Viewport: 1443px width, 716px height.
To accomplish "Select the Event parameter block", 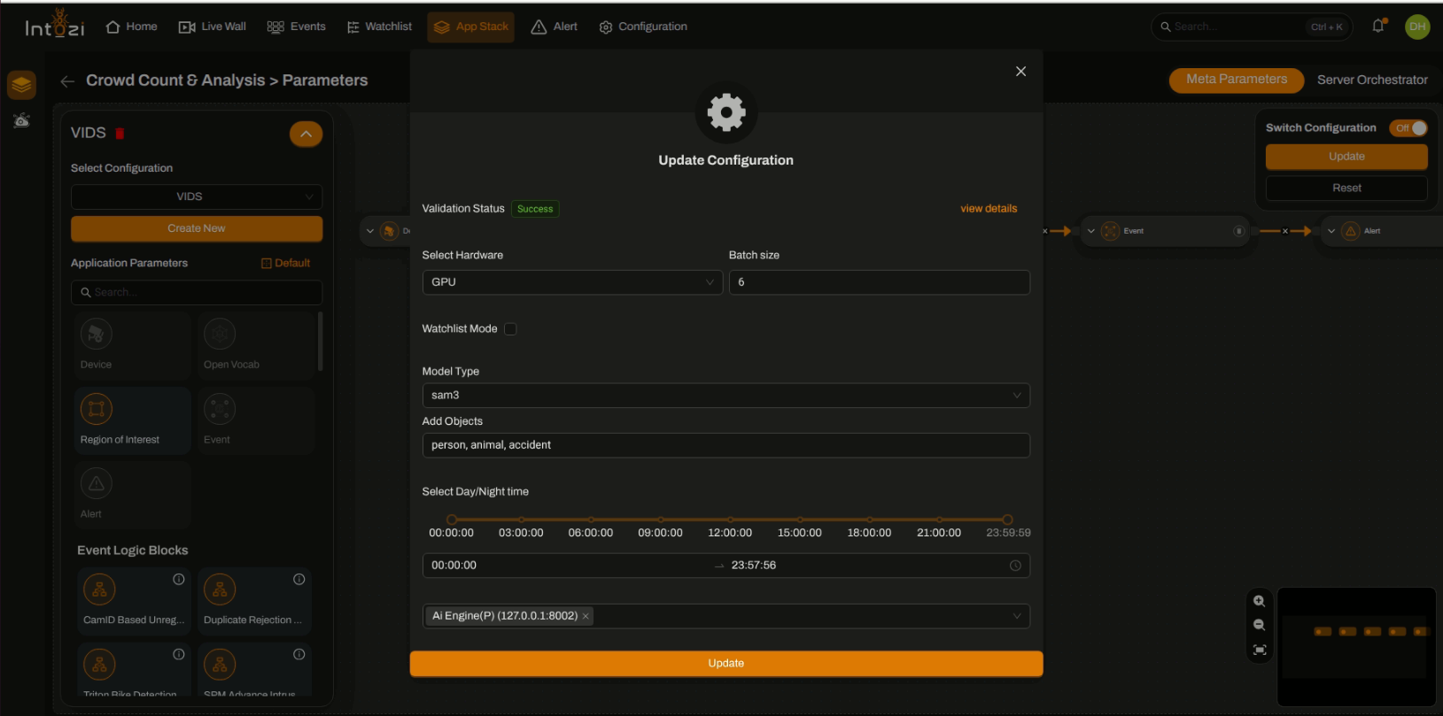I will tap(256, 420).
